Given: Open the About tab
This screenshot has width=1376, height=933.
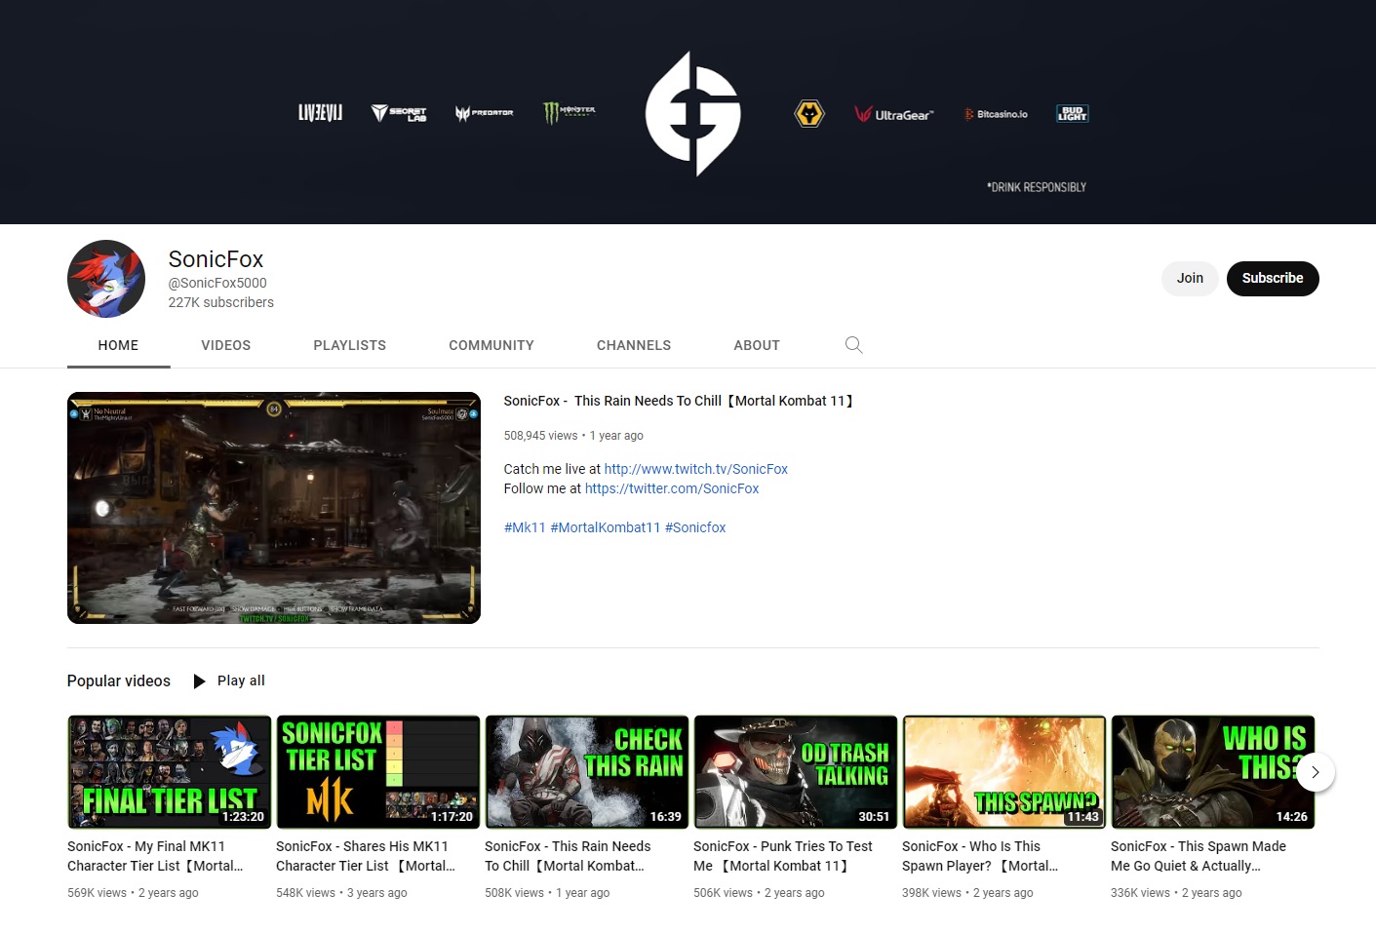Looking at the screenshot, I should 756,345.
